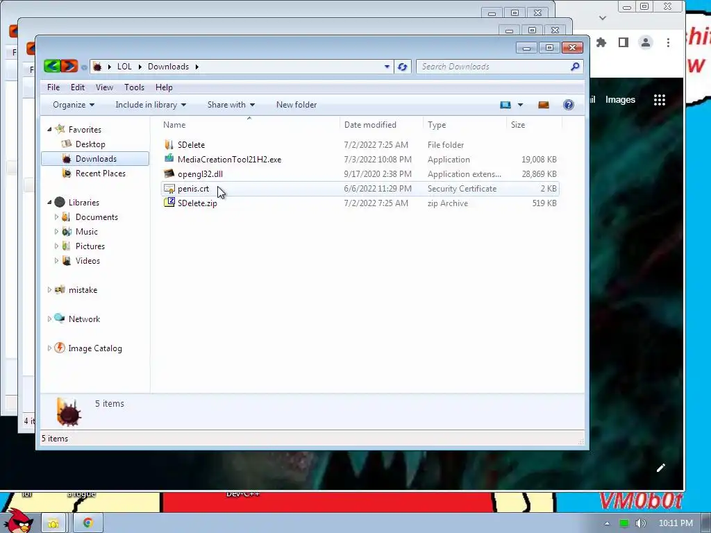Toggle the preview pane icon
The image size is (711, 533).
pos(543,105)
